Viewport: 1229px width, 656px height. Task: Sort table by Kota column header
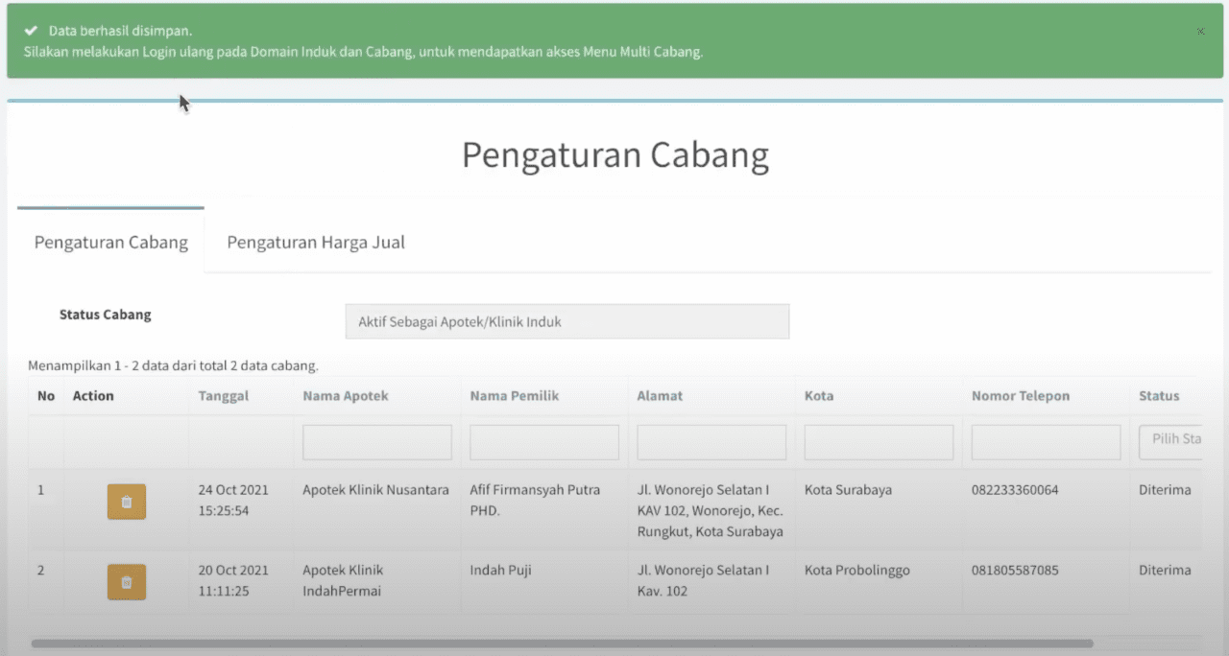pyautogui.click(x=819, y=396)
